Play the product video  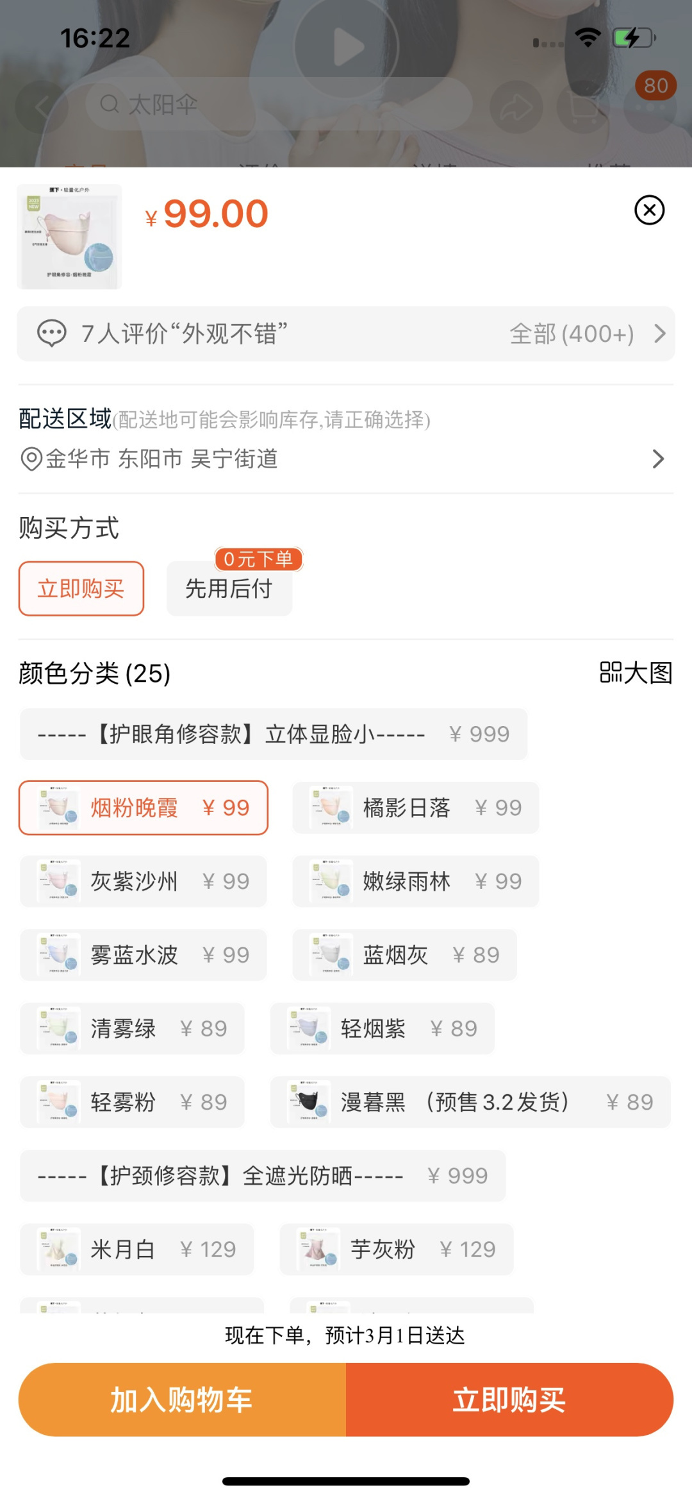tap(347, 47)
